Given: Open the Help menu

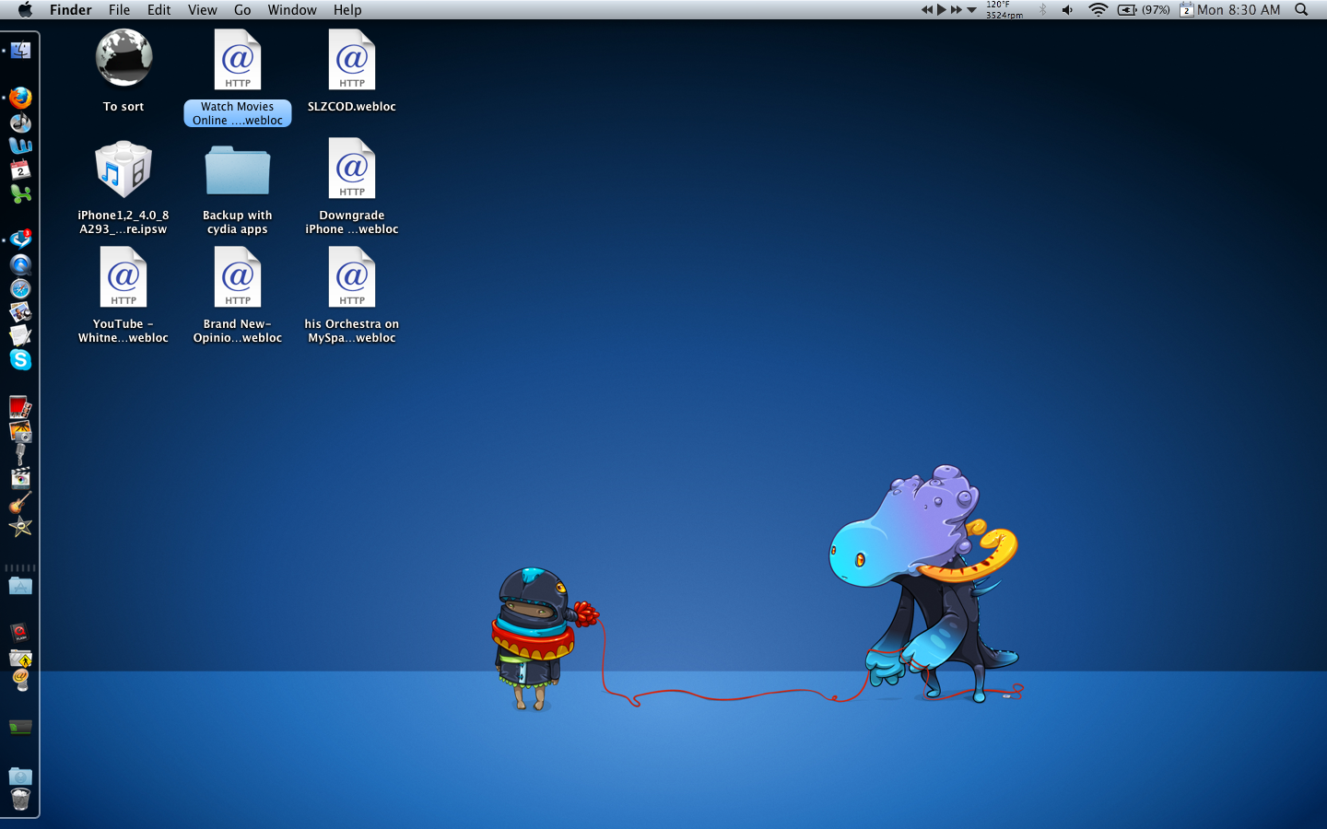Looking at the screenshot, I should (x=347, y=9).
